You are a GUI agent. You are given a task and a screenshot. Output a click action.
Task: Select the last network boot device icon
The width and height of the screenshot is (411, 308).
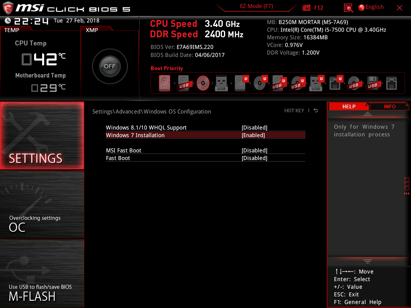click(391, 83)
